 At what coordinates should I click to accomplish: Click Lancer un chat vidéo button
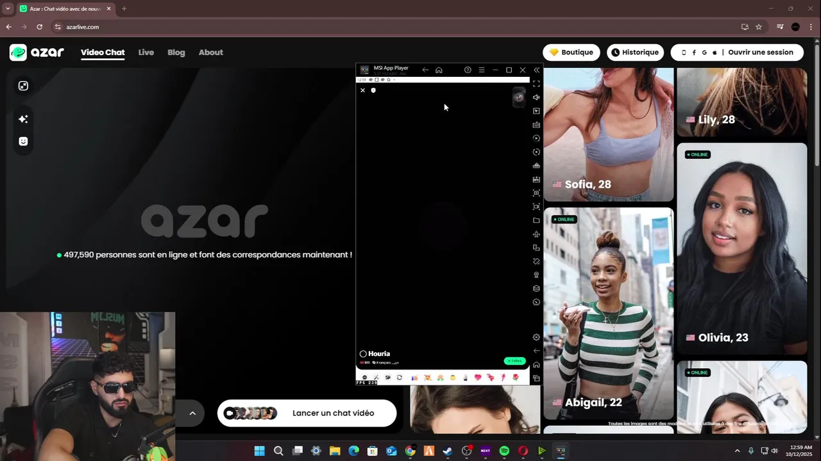[x=307, y=413]
